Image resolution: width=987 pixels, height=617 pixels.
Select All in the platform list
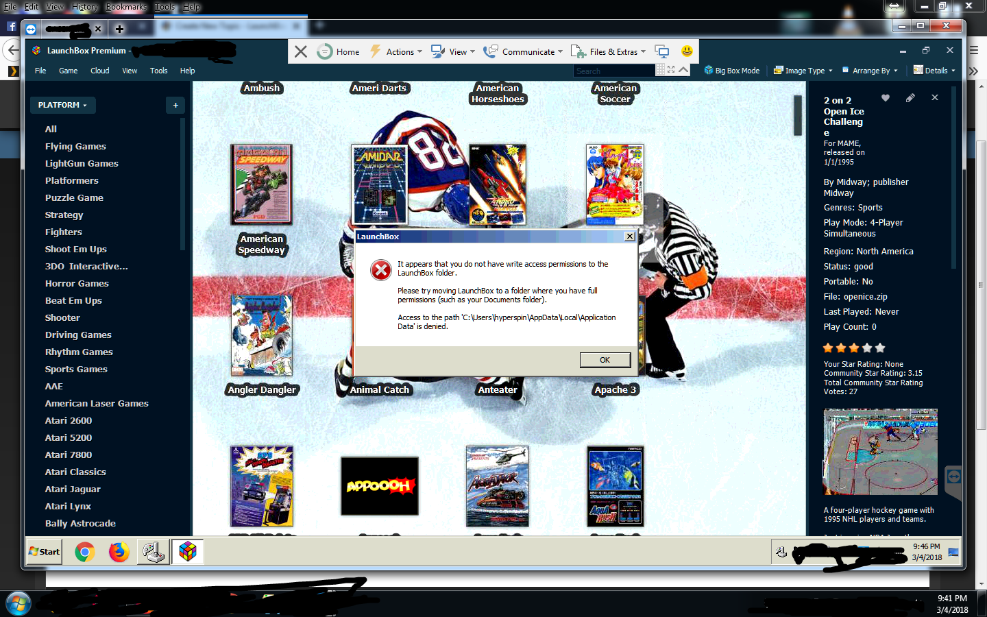click(x=51, y=129)
